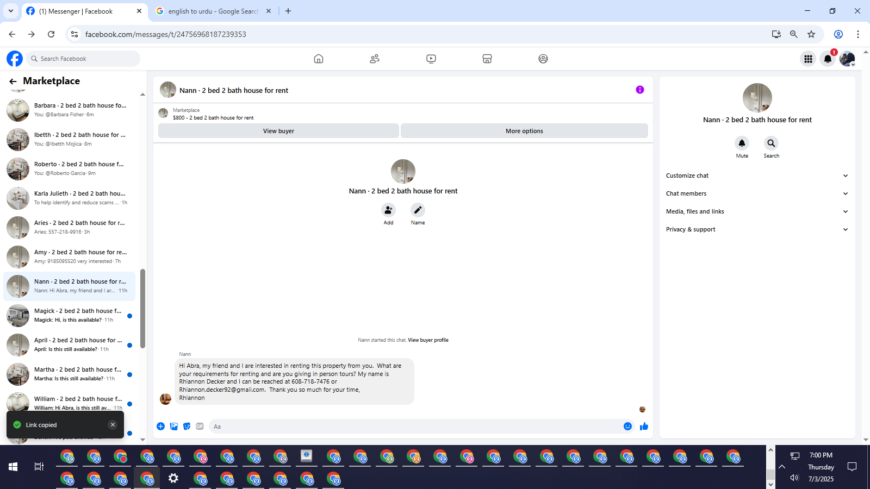870x489 pixels.
Task: Open Roberto's house for rent conversation
Action: 70,169
